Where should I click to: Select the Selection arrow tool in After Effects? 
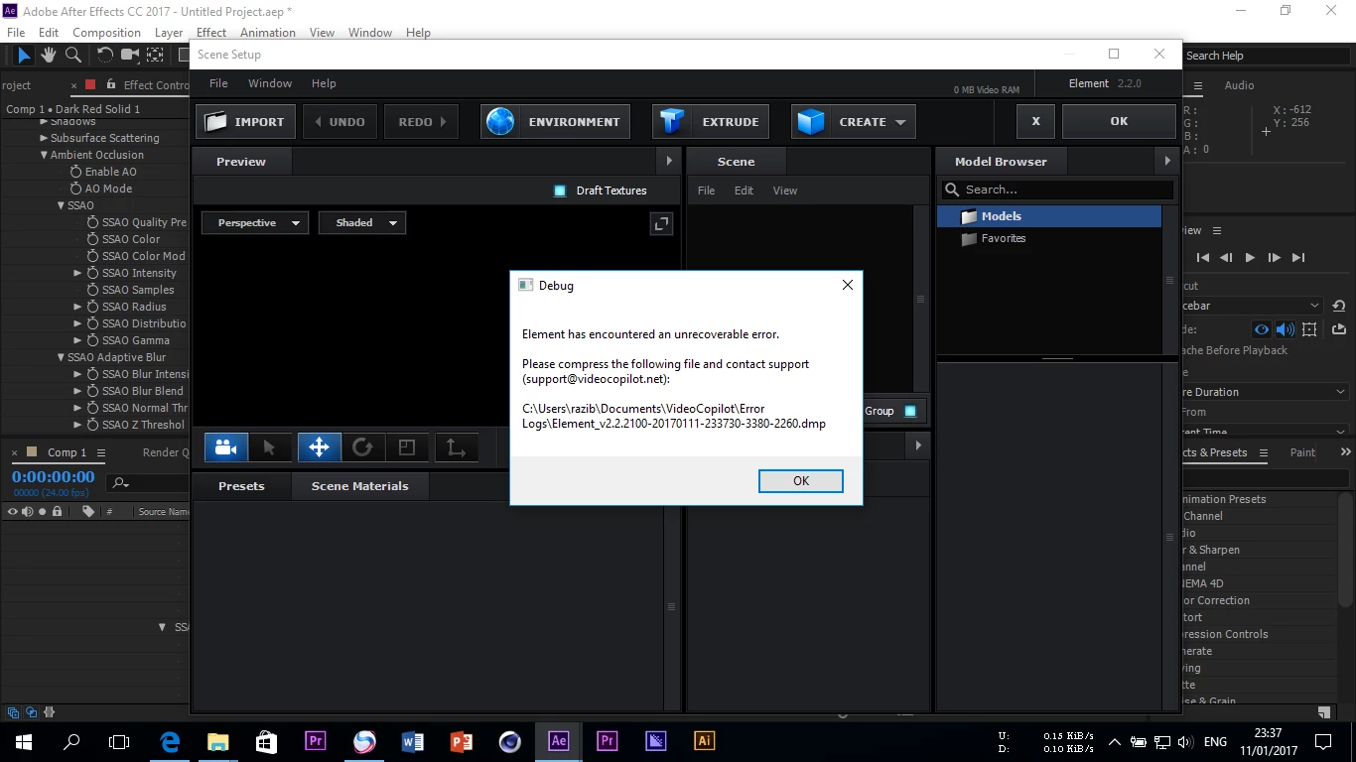tap(24, 56)
